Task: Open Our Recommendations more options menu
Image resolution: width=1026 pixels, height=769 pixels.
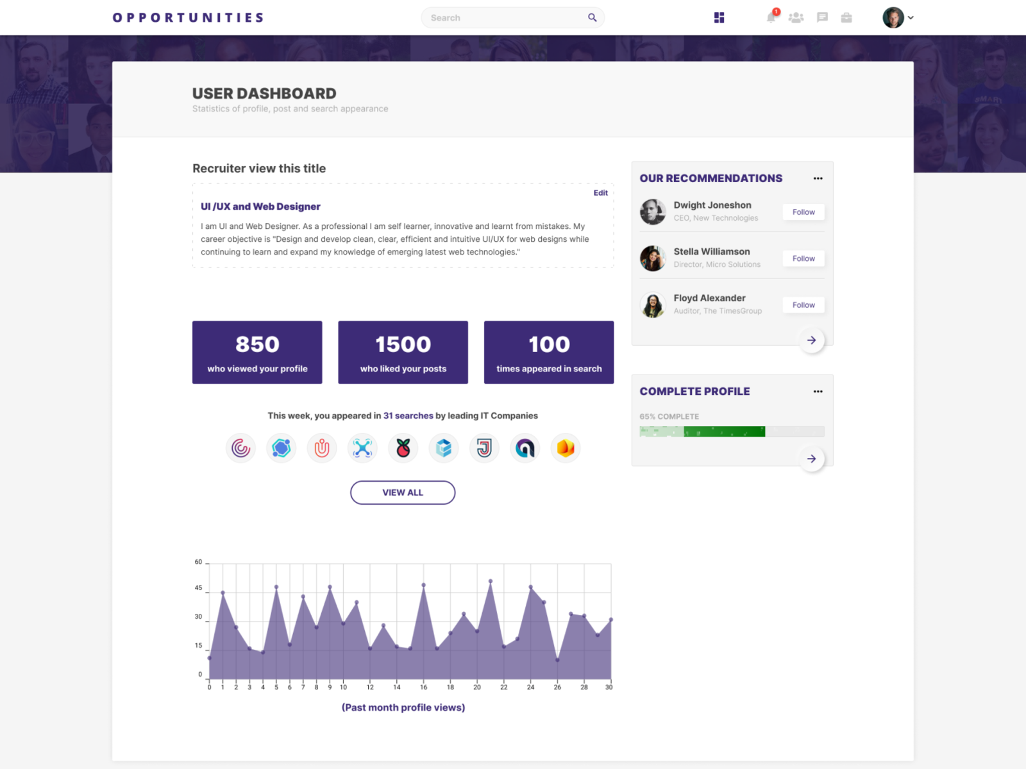Action: [818, 178]
